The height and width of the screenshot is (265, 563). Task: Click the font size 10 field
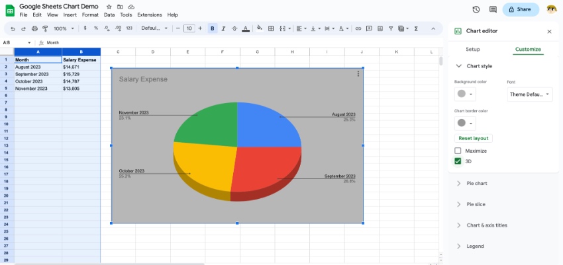tap(189, 28)
